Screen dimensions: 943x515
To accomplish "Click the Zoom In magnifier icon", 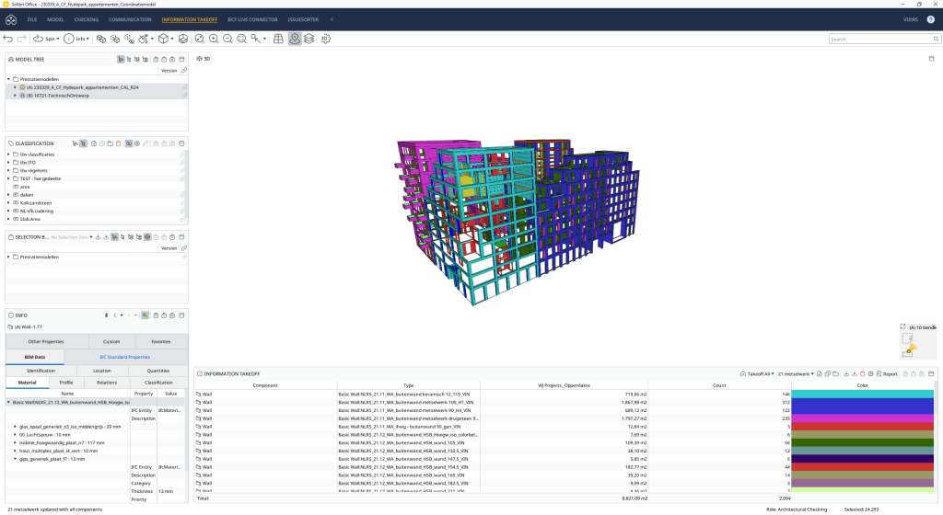I will (x=214, y=39).
